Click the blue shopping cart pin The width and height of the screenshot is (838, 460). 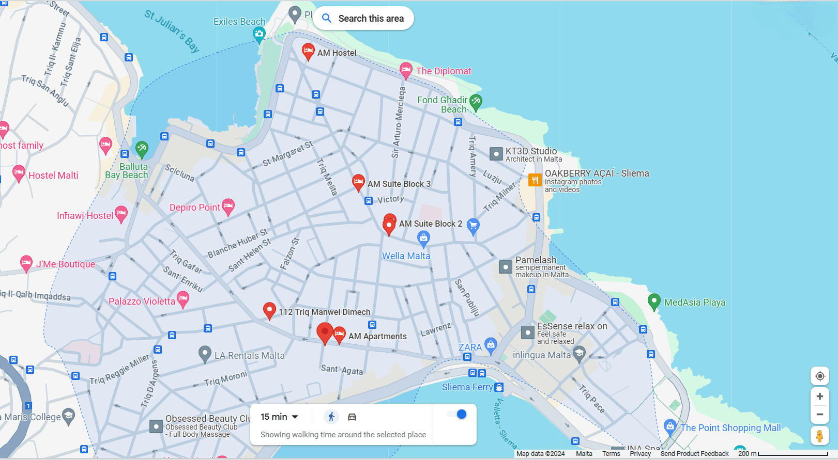click(473, 226)
